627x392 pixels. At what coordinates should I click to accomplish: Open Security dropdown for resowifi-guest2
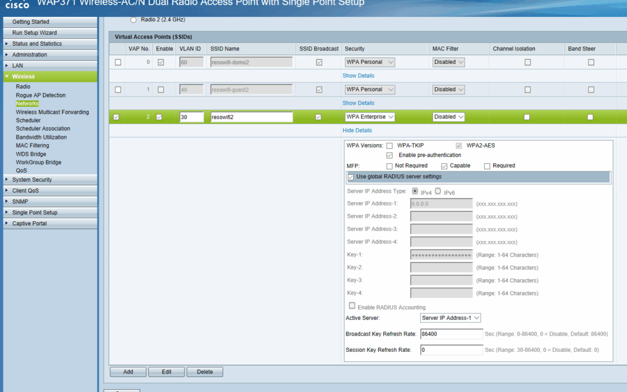point(370,89)
